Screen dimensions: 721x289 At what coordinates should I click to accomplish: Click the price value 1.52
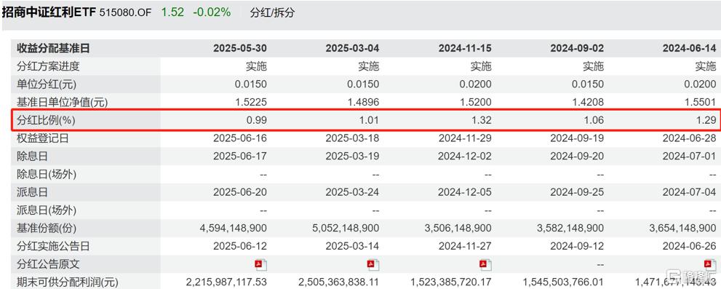pos(172,12)
